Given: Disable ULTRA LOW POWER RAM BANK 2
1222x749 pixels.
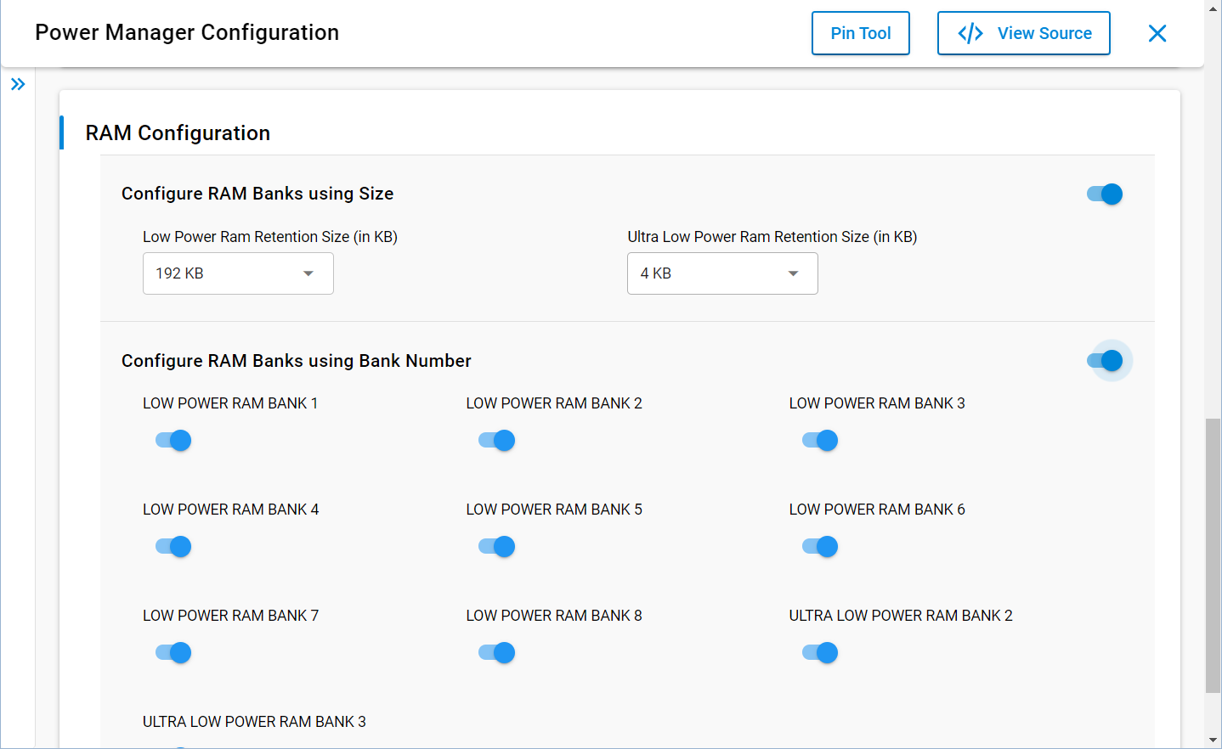Looking at the screenshot, I should point(818,652).
